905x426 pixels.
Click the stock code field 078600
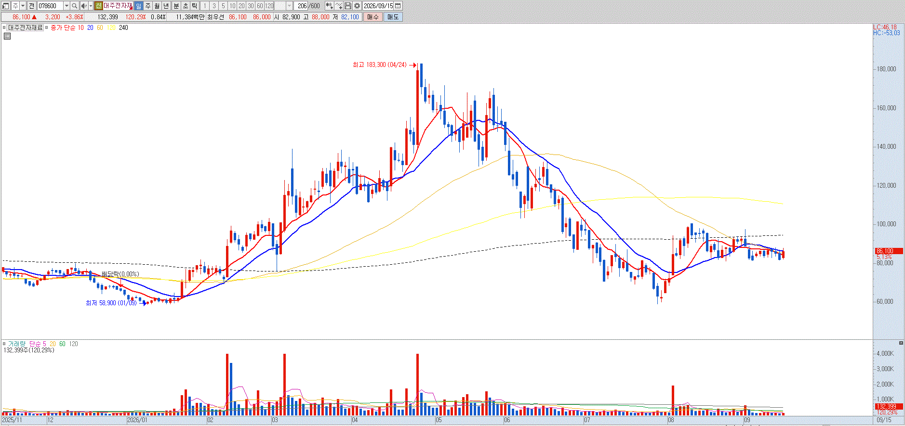pyautogui.click(x=50, y=6)
